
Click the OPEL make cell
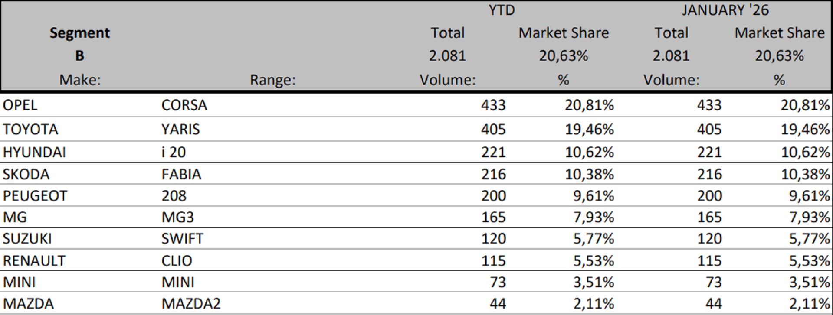[20, 105]
